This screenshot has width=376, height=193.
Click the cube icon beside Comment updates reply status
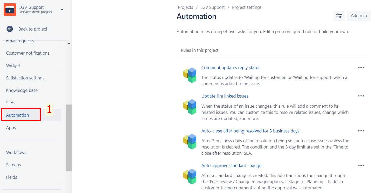[190, 75]
